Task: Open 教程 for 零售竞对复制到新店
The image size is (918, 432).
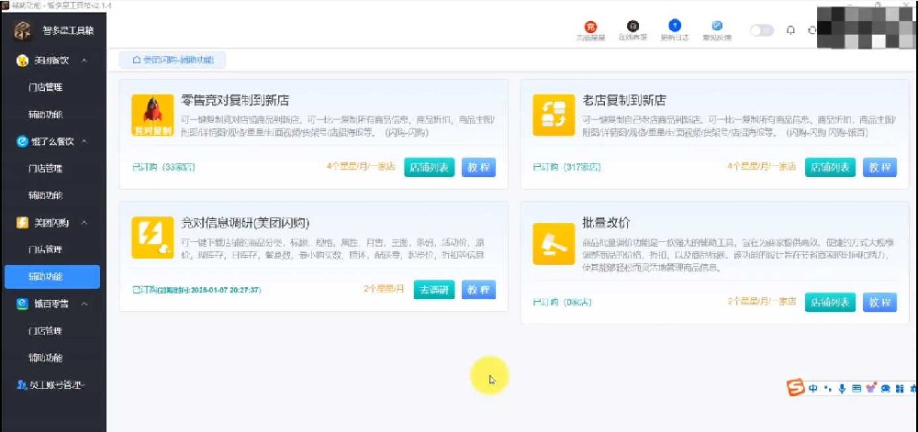Action: coord(478,167)
